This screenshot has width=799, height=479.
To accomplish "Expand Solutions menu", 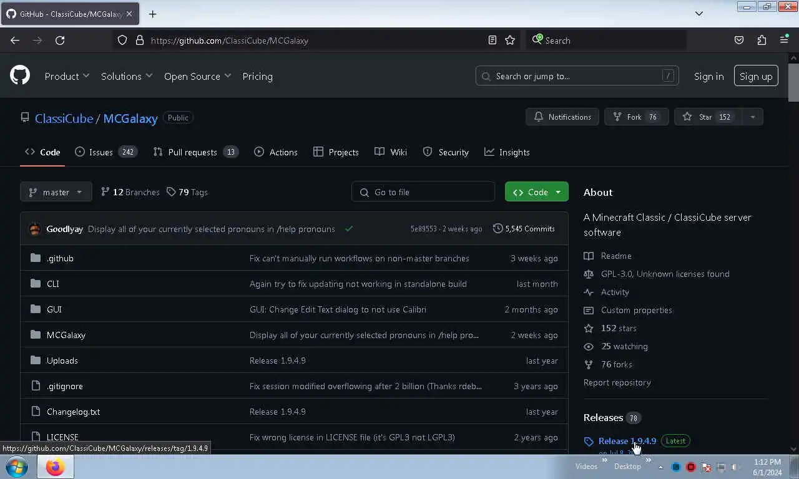I will pyautogui.click(x=127, y=76).
